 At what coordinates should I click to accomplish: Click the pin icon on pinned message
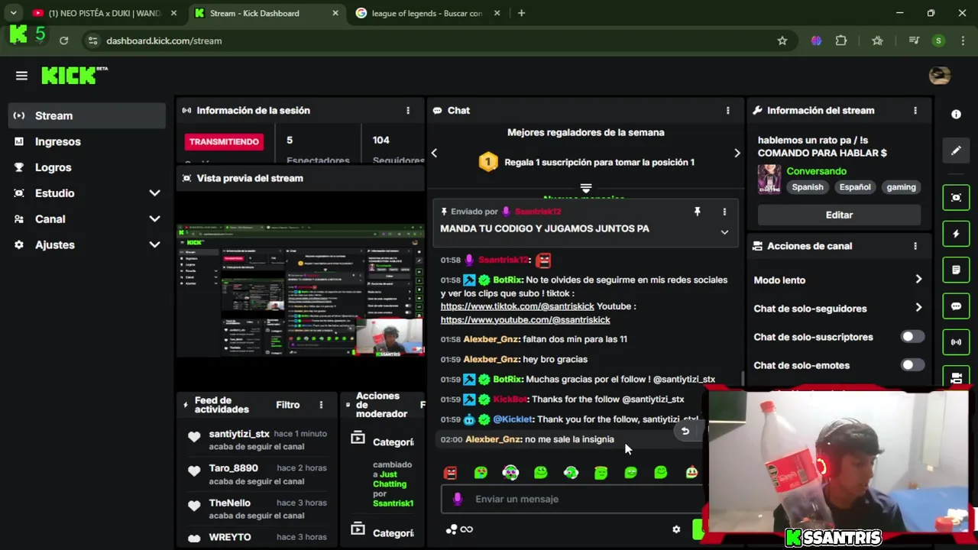tap(697, 212)
